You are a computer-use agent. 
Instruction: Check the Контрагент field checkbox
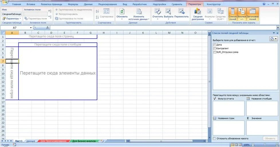[x=215, y=48]
